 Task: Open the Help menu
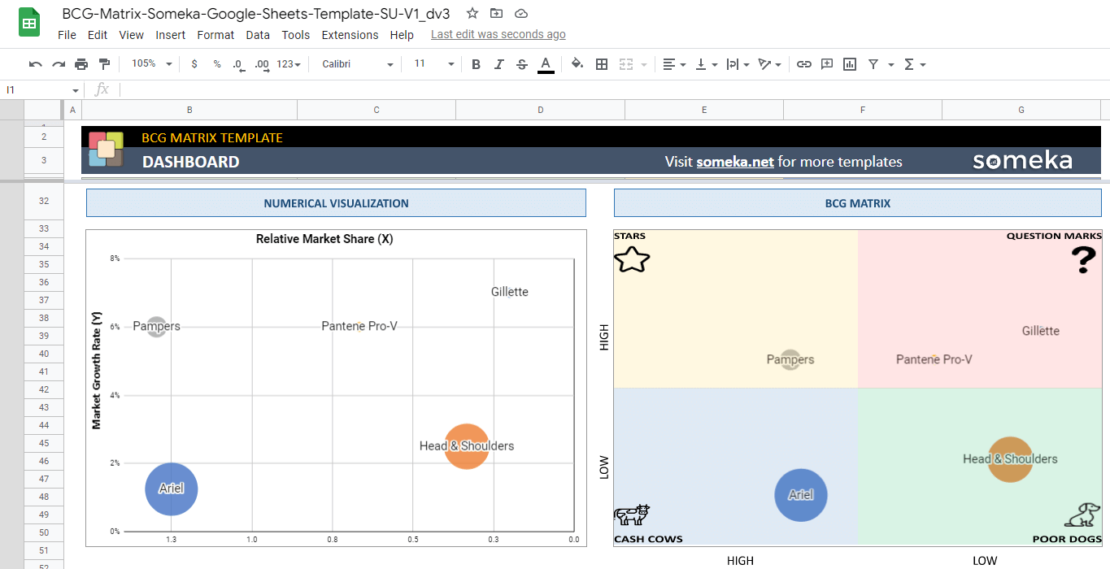402,35
